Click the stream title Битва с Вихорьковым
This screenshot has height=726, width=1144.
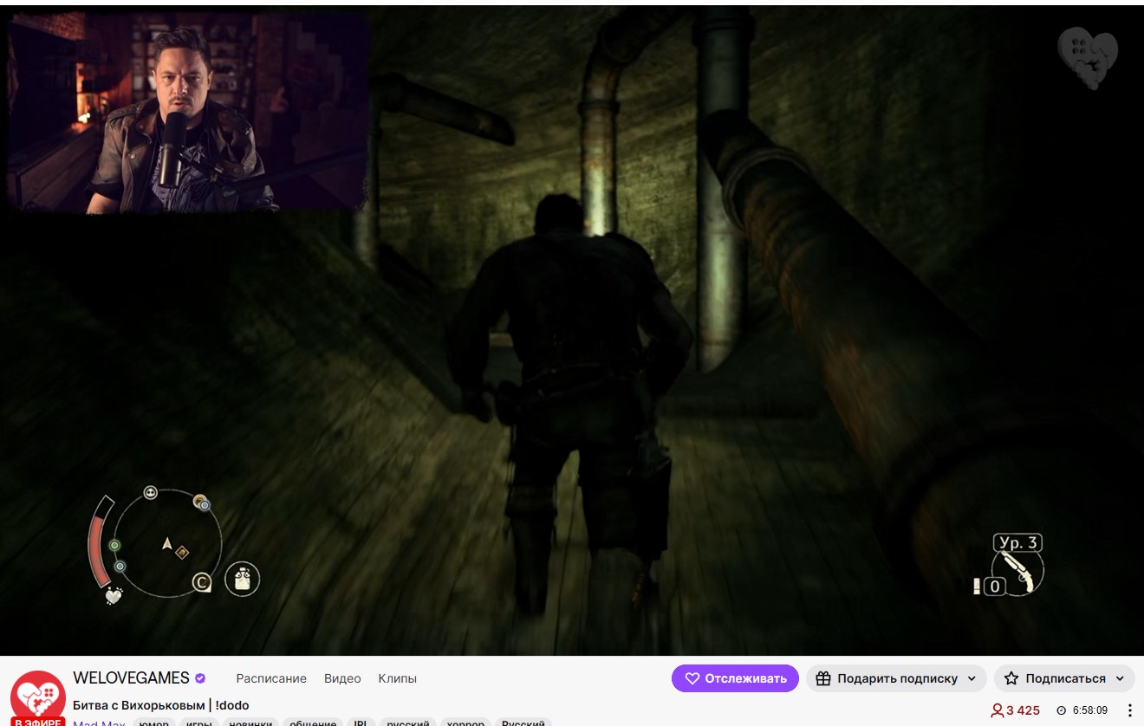pyautogui.click(x=160, y=705)
